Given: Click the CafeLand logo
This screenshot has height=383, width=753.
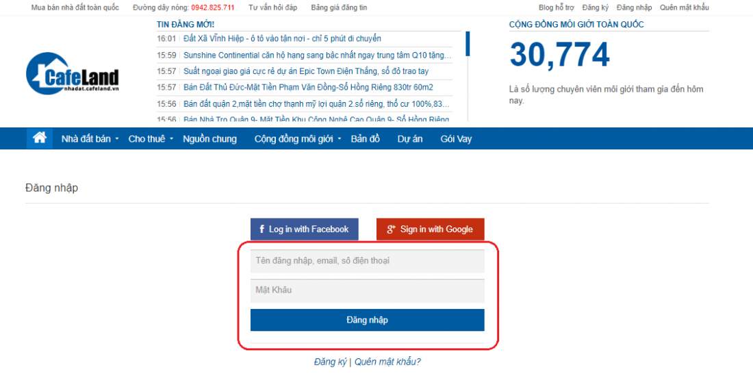Looking at the screenshot, I should click(72, 73).
